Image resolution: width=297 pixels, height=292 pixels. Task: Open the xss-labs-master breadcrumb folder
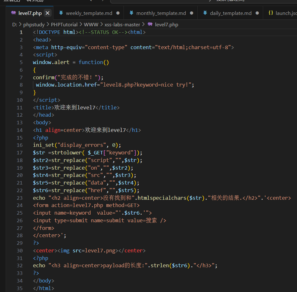tap(122, 25)
